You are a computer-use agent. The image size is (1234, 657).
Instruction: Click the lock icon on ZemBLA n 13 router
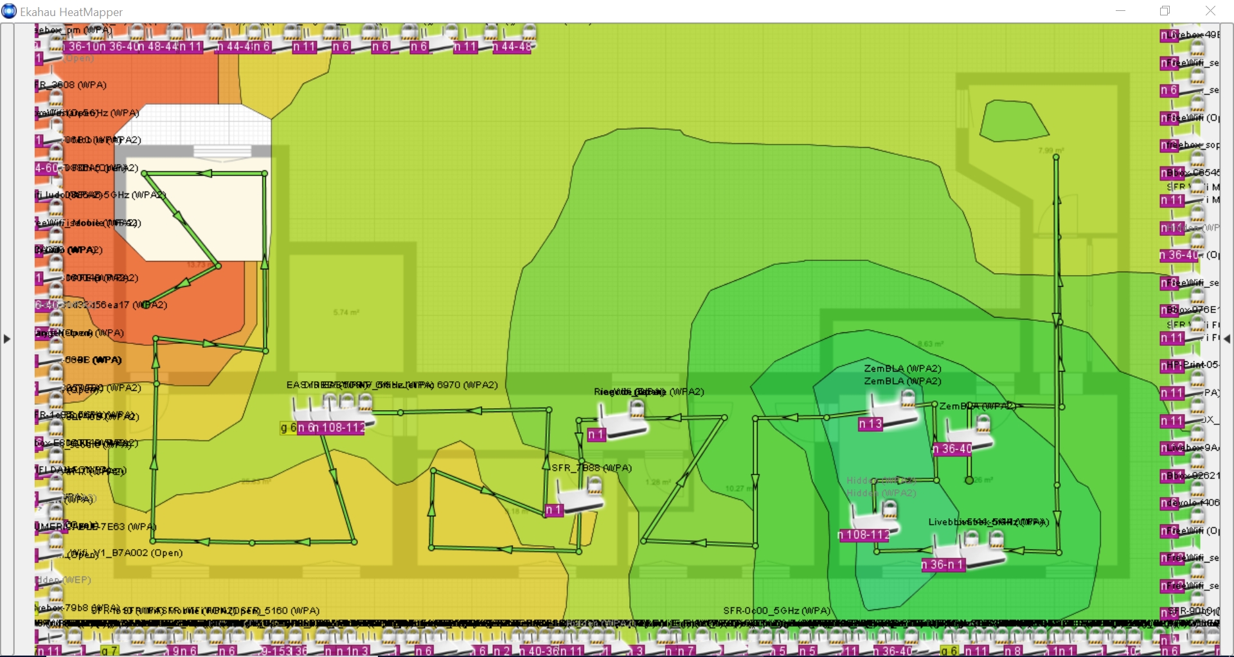click(x=908, y=399)
